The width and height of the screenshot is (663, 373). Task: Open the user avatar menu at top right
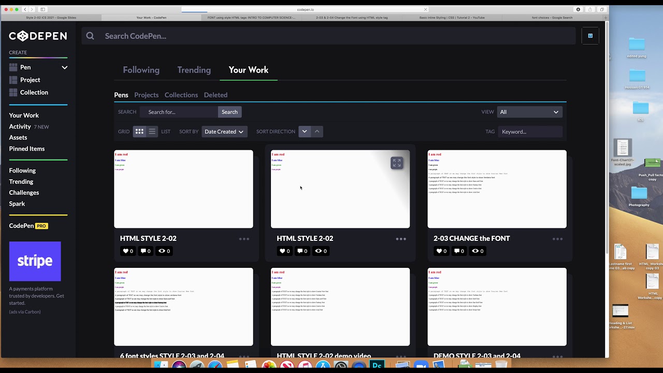coord(590,36)
